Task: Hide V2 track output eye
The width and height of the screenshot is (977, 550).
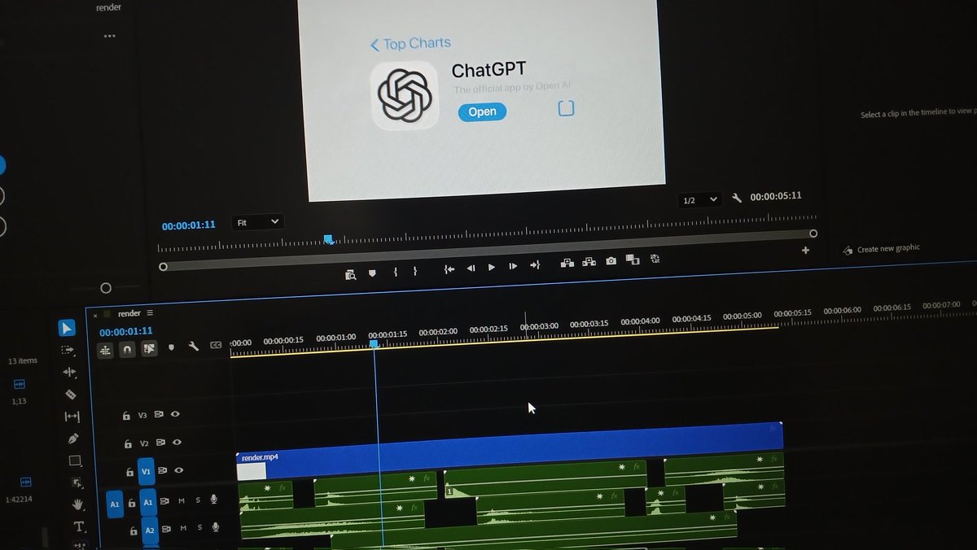Action: (x=177, y=443)
